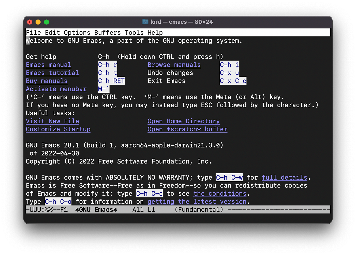
Task: Customize Startup via the link
Action: pyautogui.click(x=58, y=129)
